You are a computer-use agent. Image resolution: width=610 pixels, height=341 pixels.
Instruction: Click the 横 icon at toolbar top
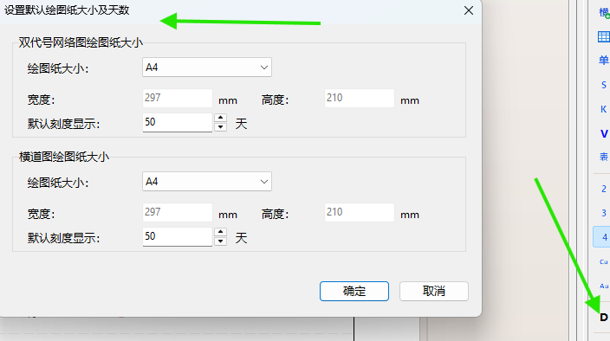coord(604,12)
